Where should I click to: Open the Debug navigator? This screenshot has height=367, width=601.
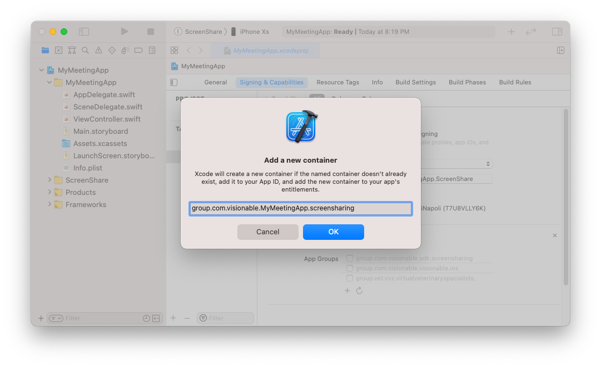125,50
